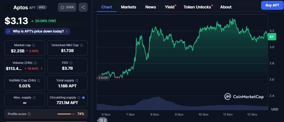The width and height of the screenshot is (284, 122).
Task: Click the CoinMarketCap logo on the chart
Action: point(244,97)
